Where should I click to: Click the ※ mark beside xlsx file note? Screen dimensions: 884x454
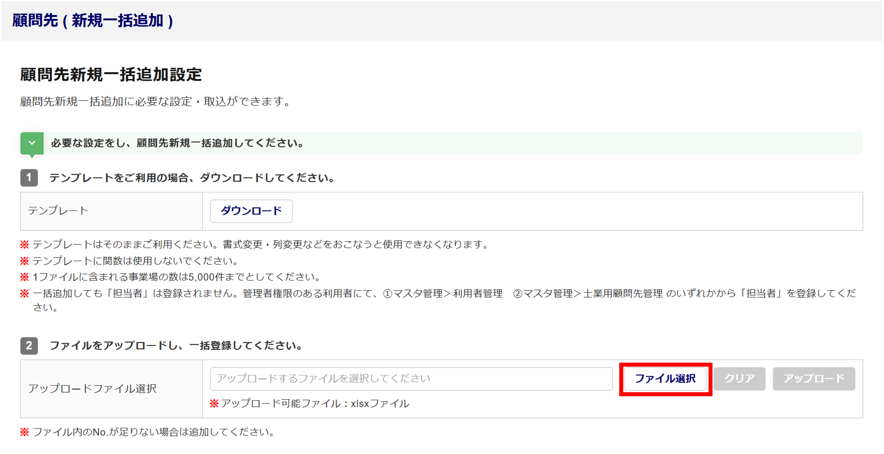(x=214, y=404)
